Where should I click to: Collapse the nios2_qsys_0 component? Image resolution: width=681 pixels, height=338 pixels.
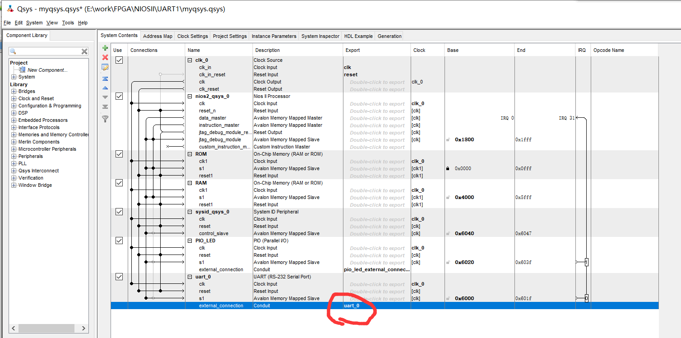click(x=190, y=96)
